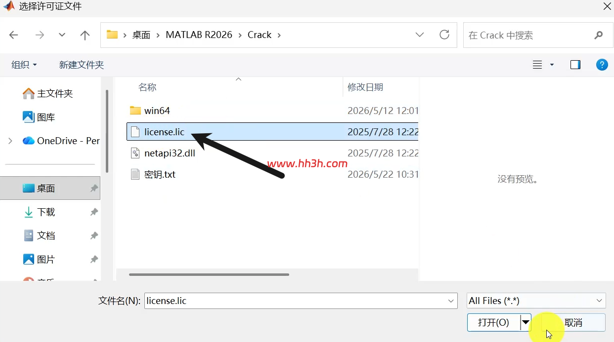Toggle the preview pane icon
Image resolution: width=614 pixels, height=342 pixels.
click(x=575, y=65)
